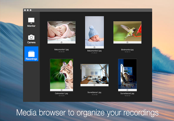
Task: Play the Birdmonitor.jpg recording
Action: pos(127,42)
